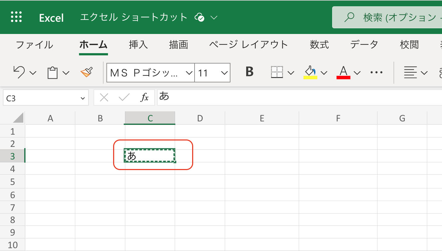This screenshot has height=251, width=442.
Task: Expand the Borders dropdown arrow
Action: click(x=291, y=73)
